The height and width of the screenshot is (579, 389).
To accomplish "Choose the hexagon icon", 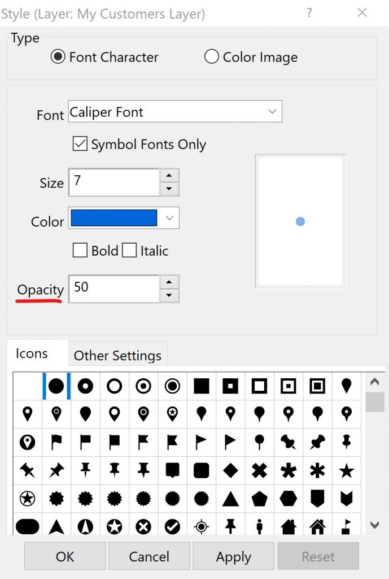I will 289,498.
